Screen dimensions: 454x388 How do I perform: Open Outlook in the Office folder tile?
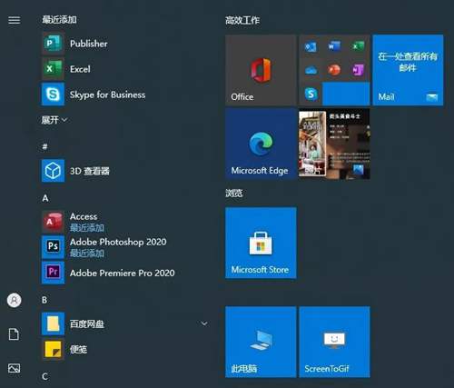pyautogui.click(x=311, y=47)
